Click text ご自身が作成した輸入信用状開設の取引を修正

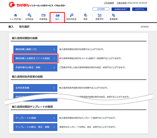(93, 68)
